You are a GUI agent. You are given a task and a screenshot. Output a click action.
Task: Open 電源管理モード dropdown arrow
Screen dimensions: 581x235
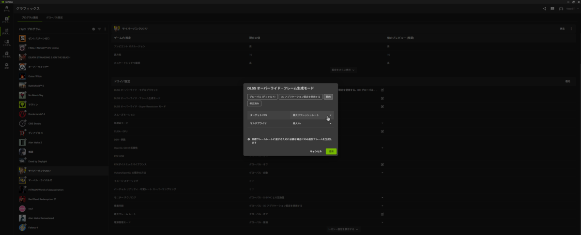click(x=382, y=222)
